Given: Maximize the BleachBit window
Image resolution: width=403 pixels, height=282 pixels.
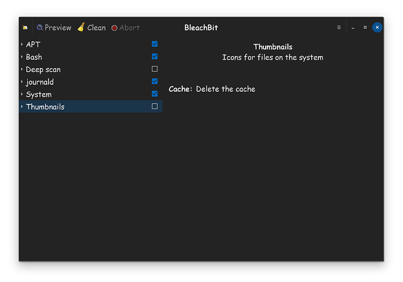Looking at the screenshot, I should (365, 27).
